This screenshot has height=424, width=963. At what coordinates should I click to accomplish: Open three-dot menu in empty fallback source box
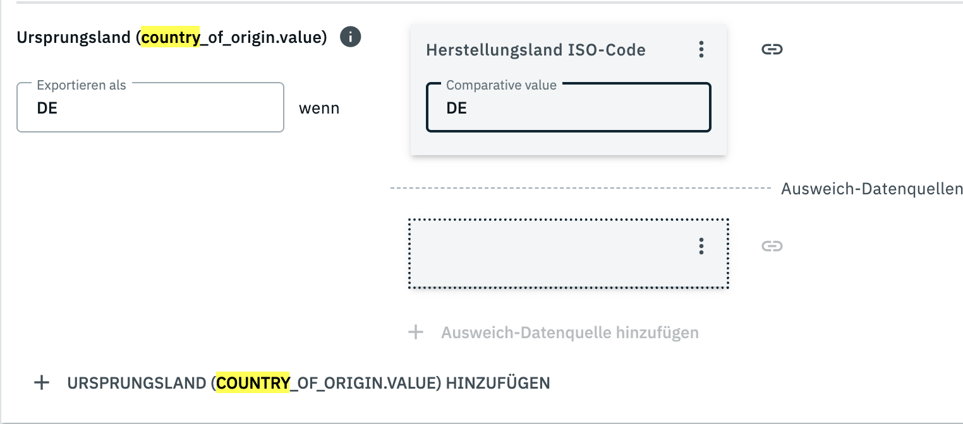click(701, 246)
